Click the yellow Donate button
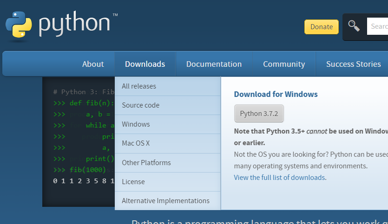Image resolution: width=388 pixels, height=224 pixels. click(x=322, y=27)
